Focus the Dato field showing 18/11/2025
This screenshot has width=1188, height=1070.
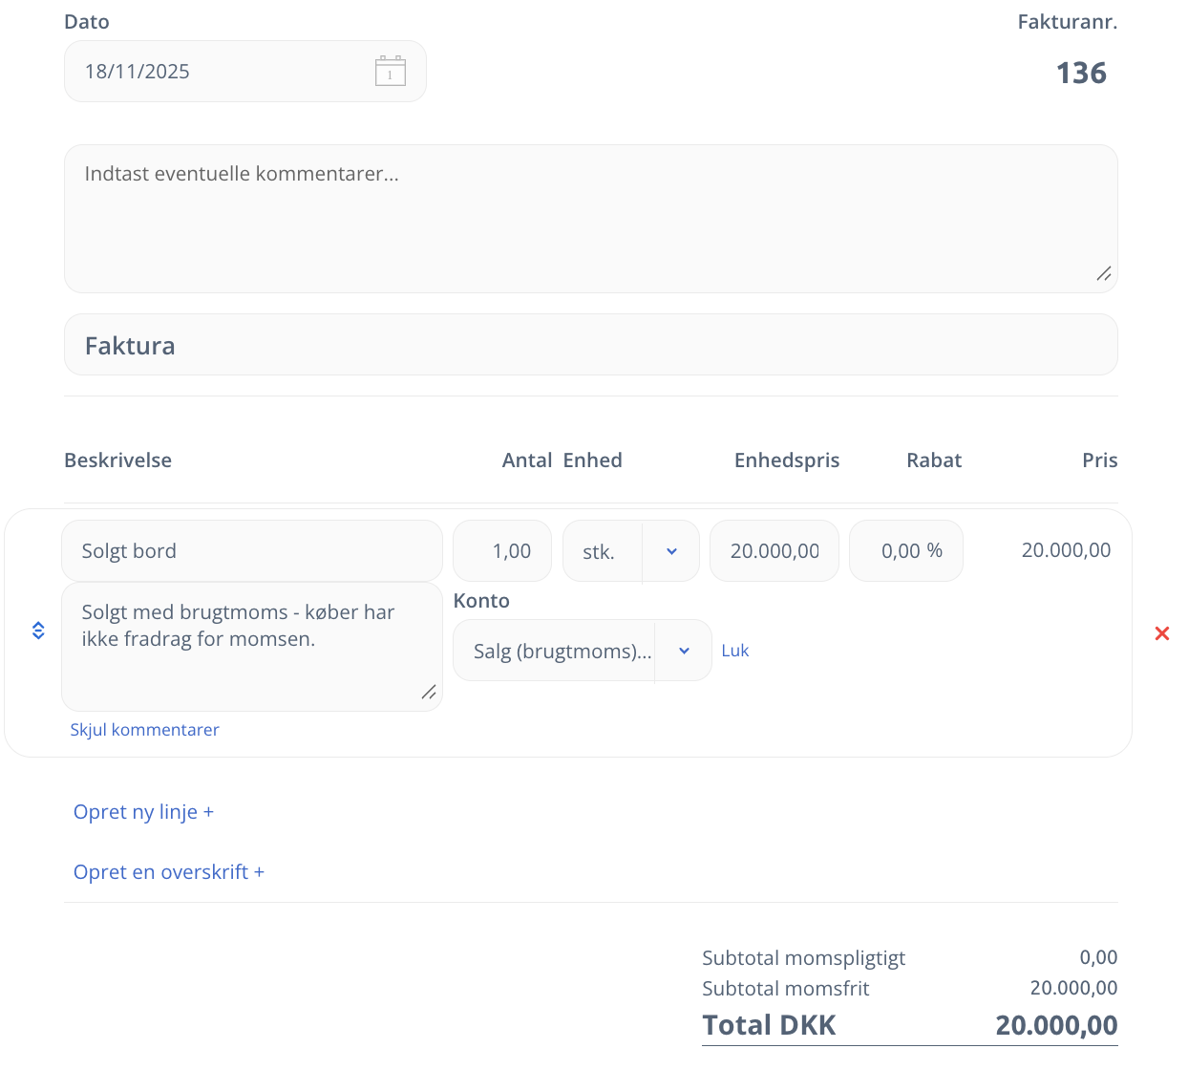pos(220,72)
